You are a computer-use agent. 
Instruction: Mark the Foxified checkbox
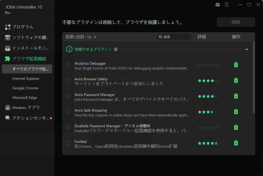(69, 143)
